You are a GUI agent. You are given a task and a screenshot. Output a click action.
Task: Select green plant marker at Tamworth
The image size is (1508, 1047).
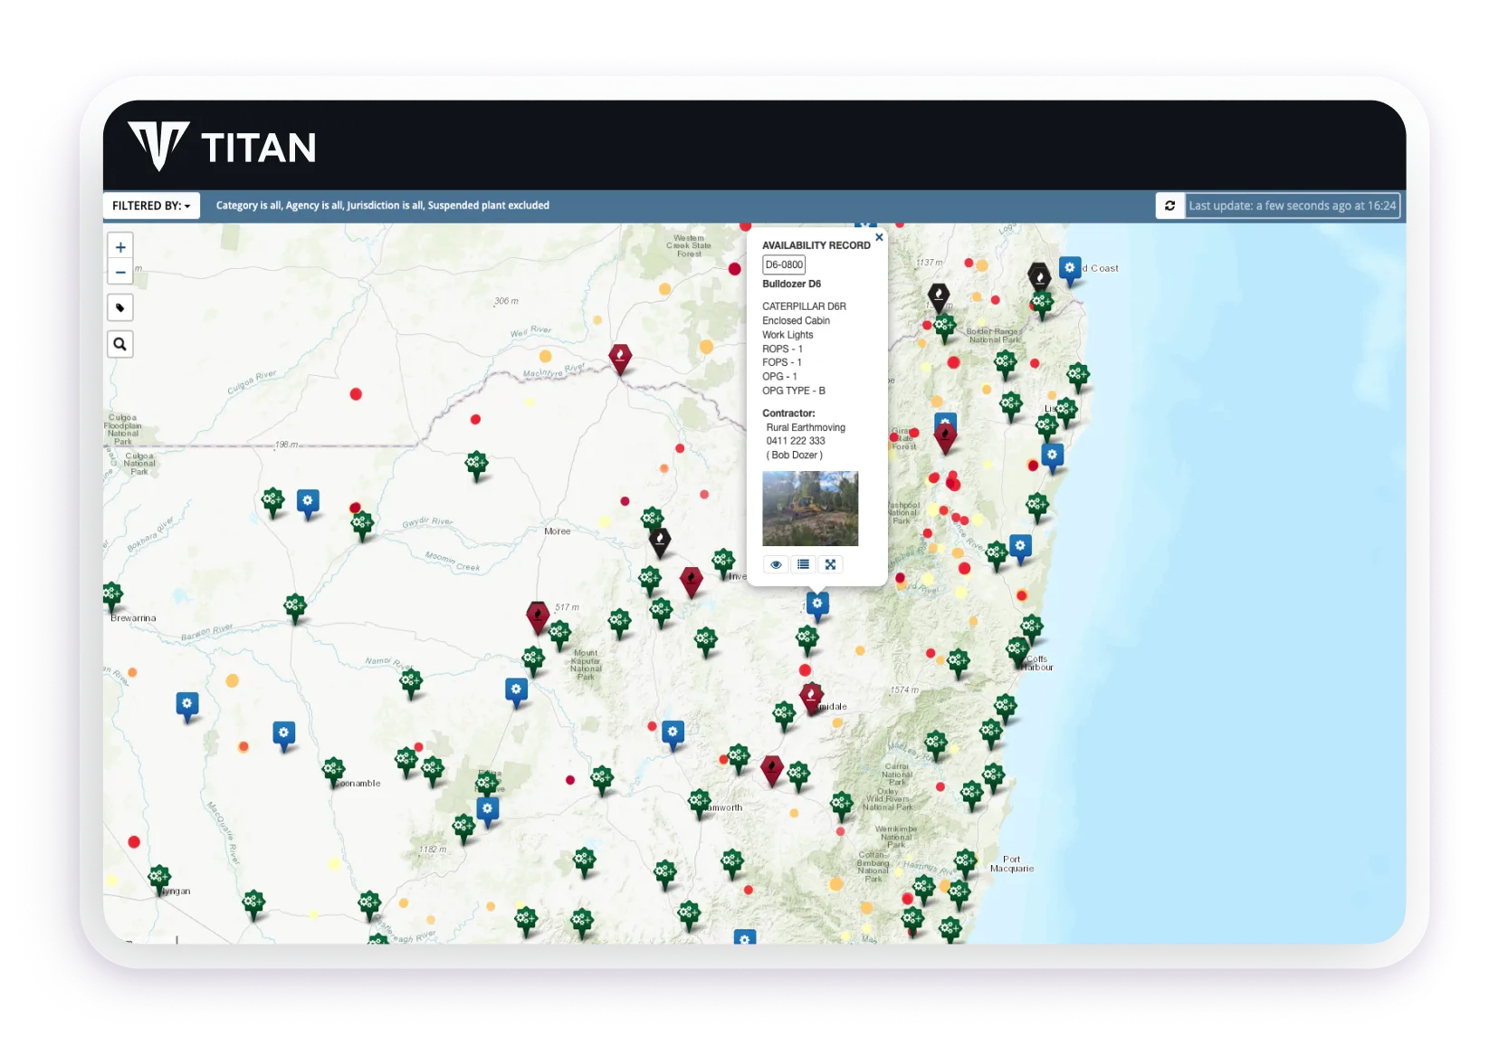[x=700, y=803]
